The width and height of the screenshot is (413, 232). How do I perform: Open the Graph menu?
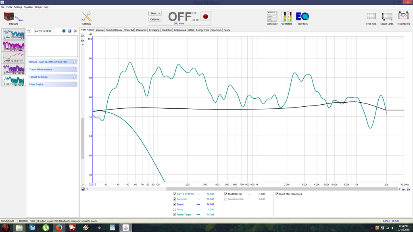point(38,7)
